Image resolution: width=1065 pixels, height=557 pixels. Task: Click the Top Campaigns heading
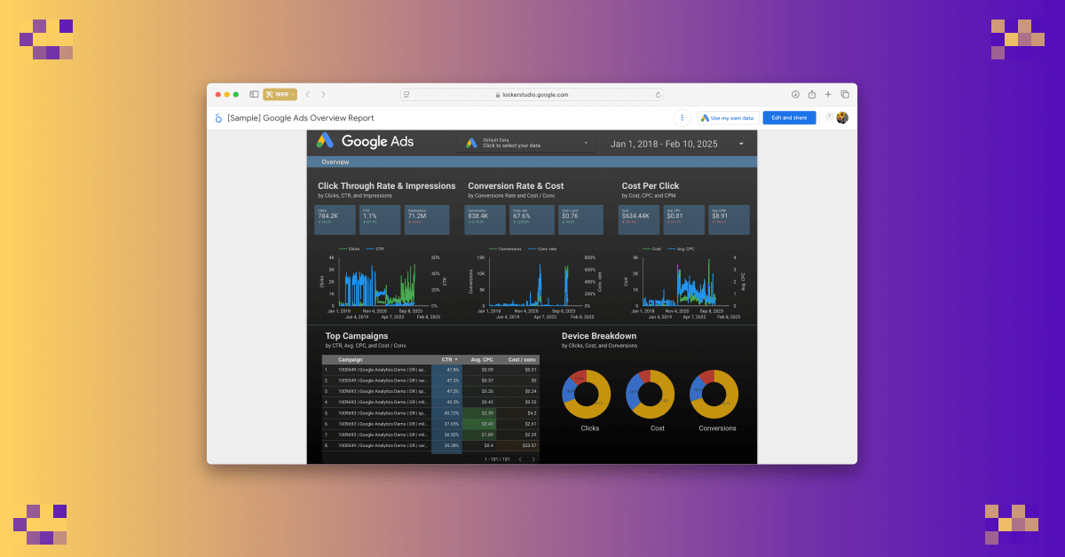[x=356, y=336]
